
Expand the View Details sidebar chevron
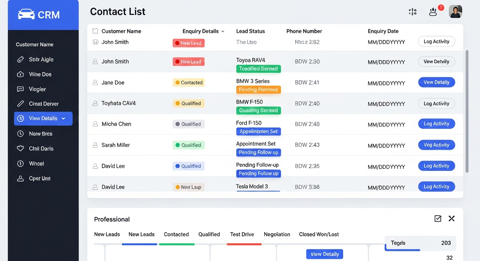(63, 119)
